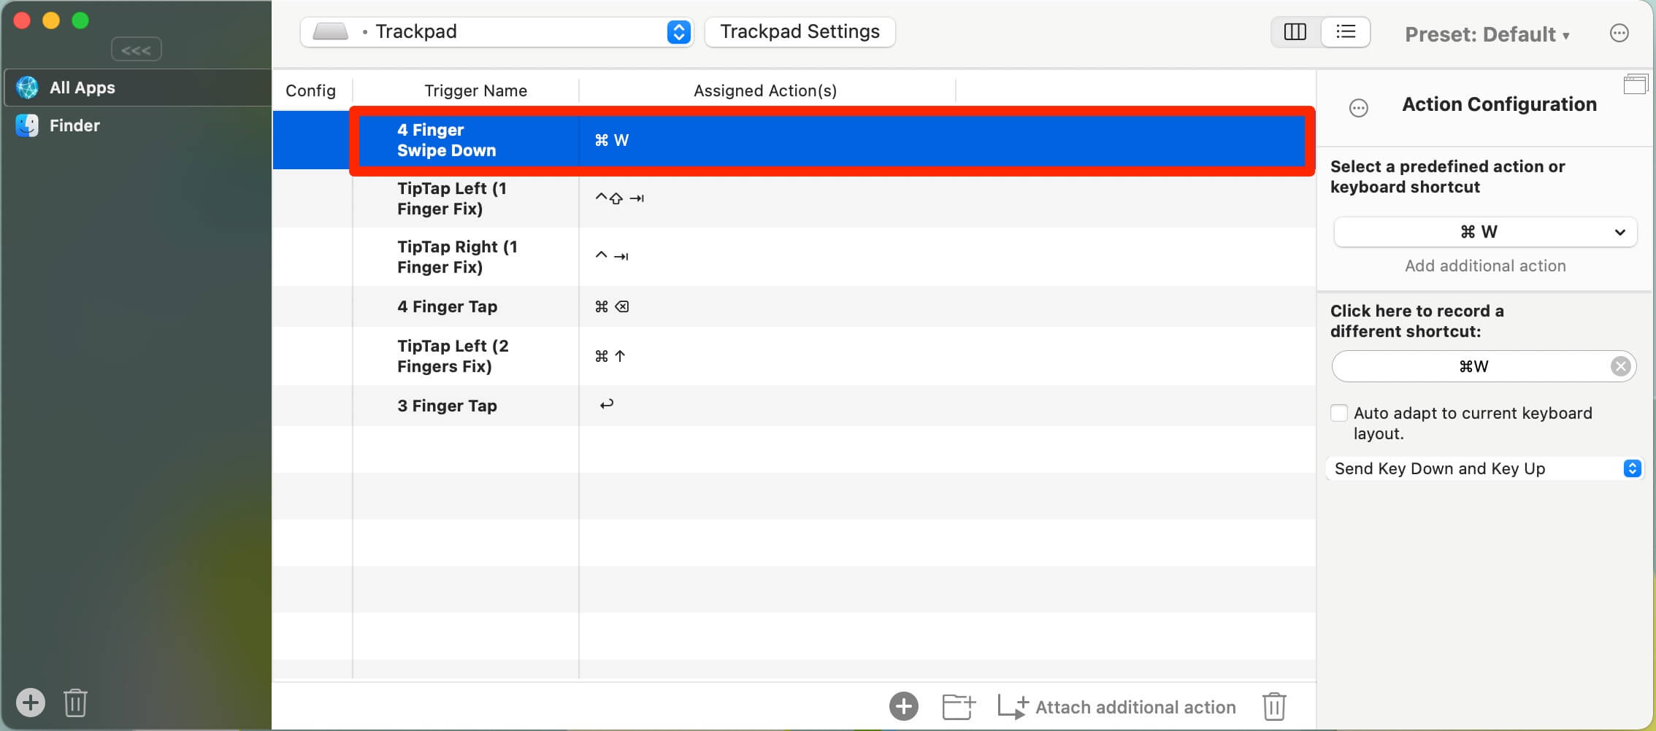Click the control-shift-tab assigned action

click(619, 198)
